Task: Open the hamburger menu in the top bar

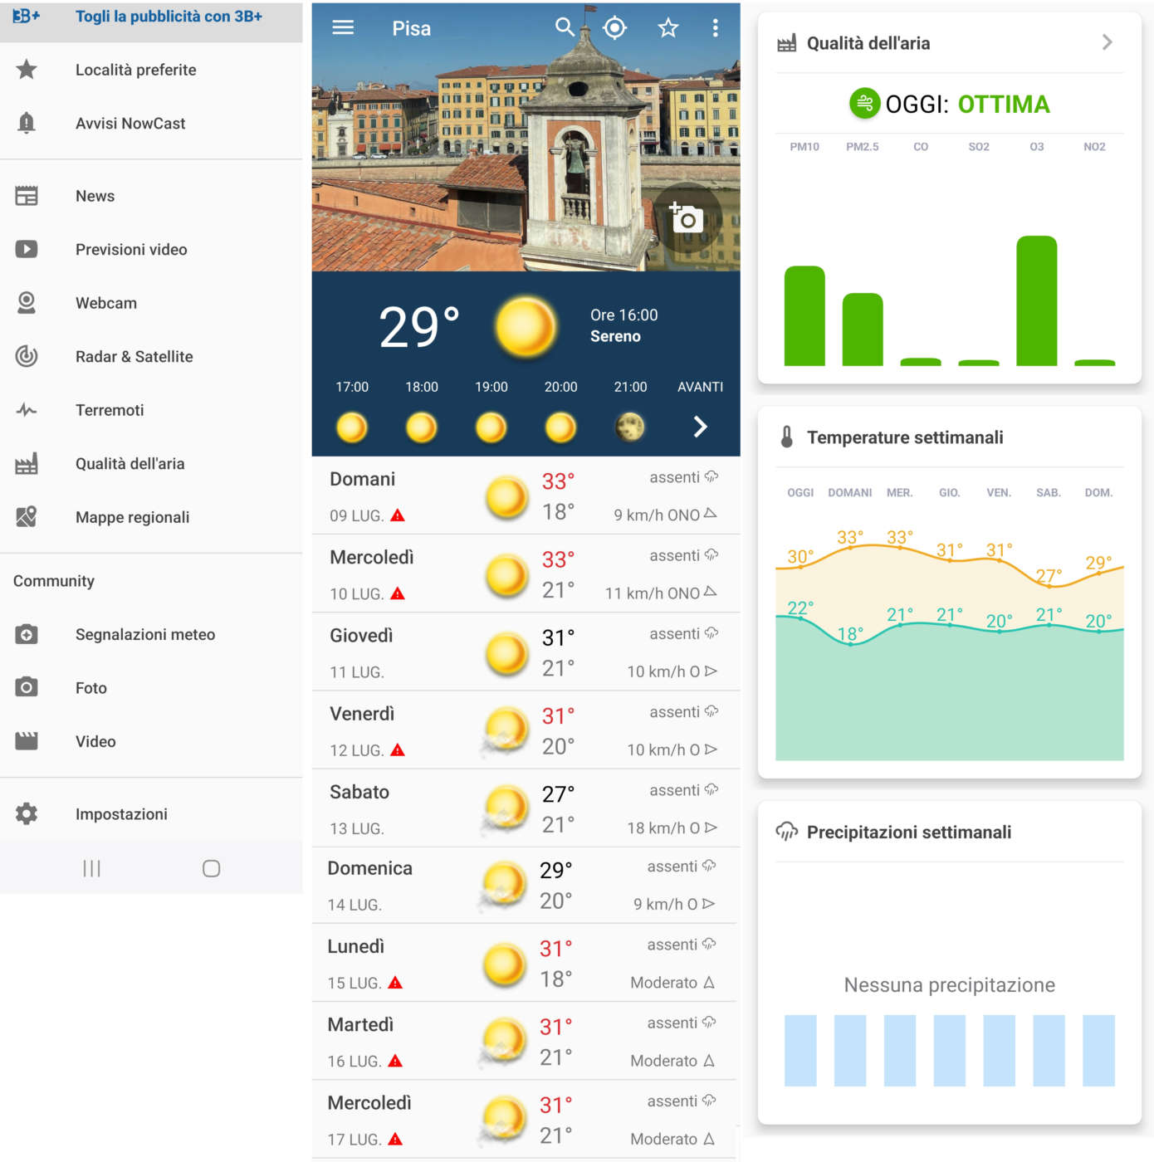Action: pyautogui.click(x=341, y=27)
